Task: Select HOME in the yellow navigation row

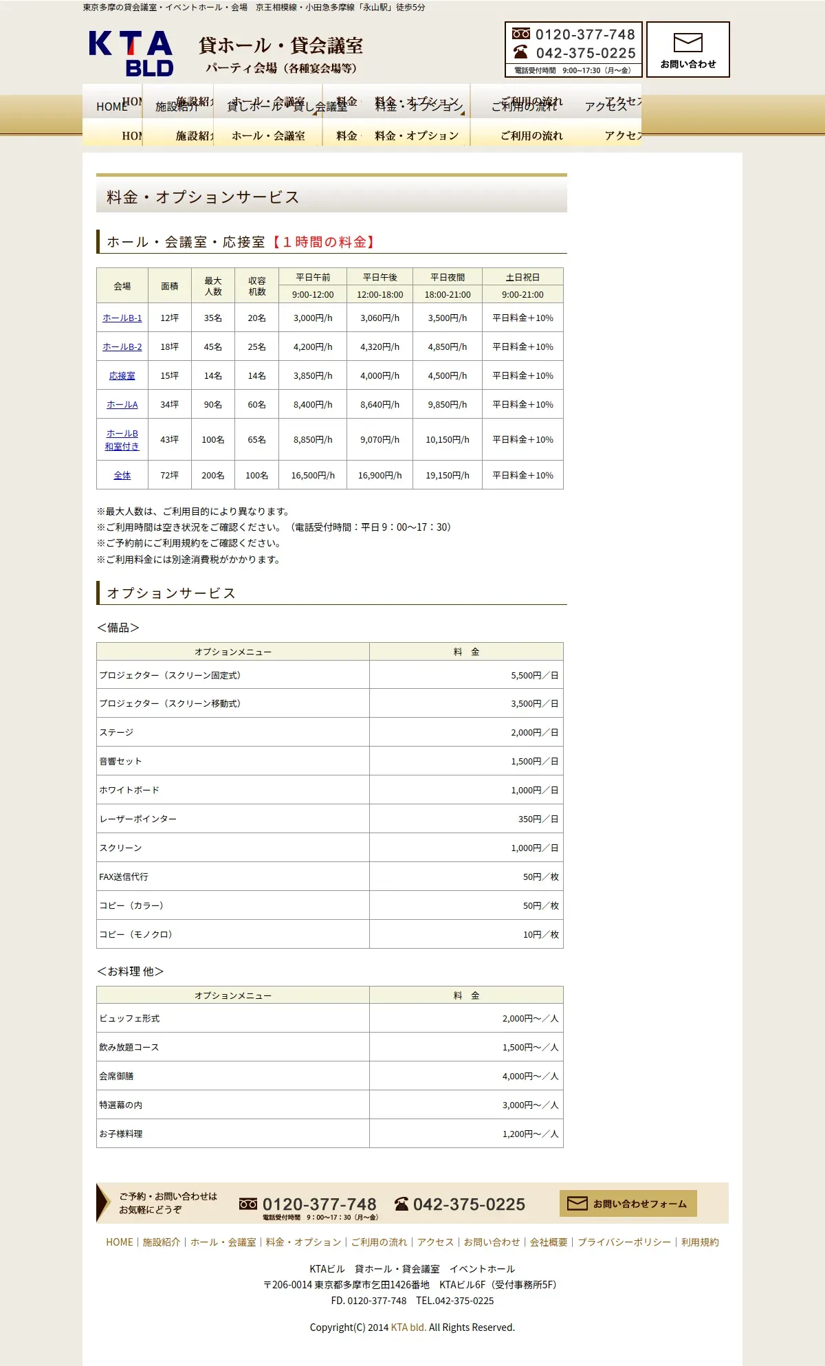Action: point(131,135)
